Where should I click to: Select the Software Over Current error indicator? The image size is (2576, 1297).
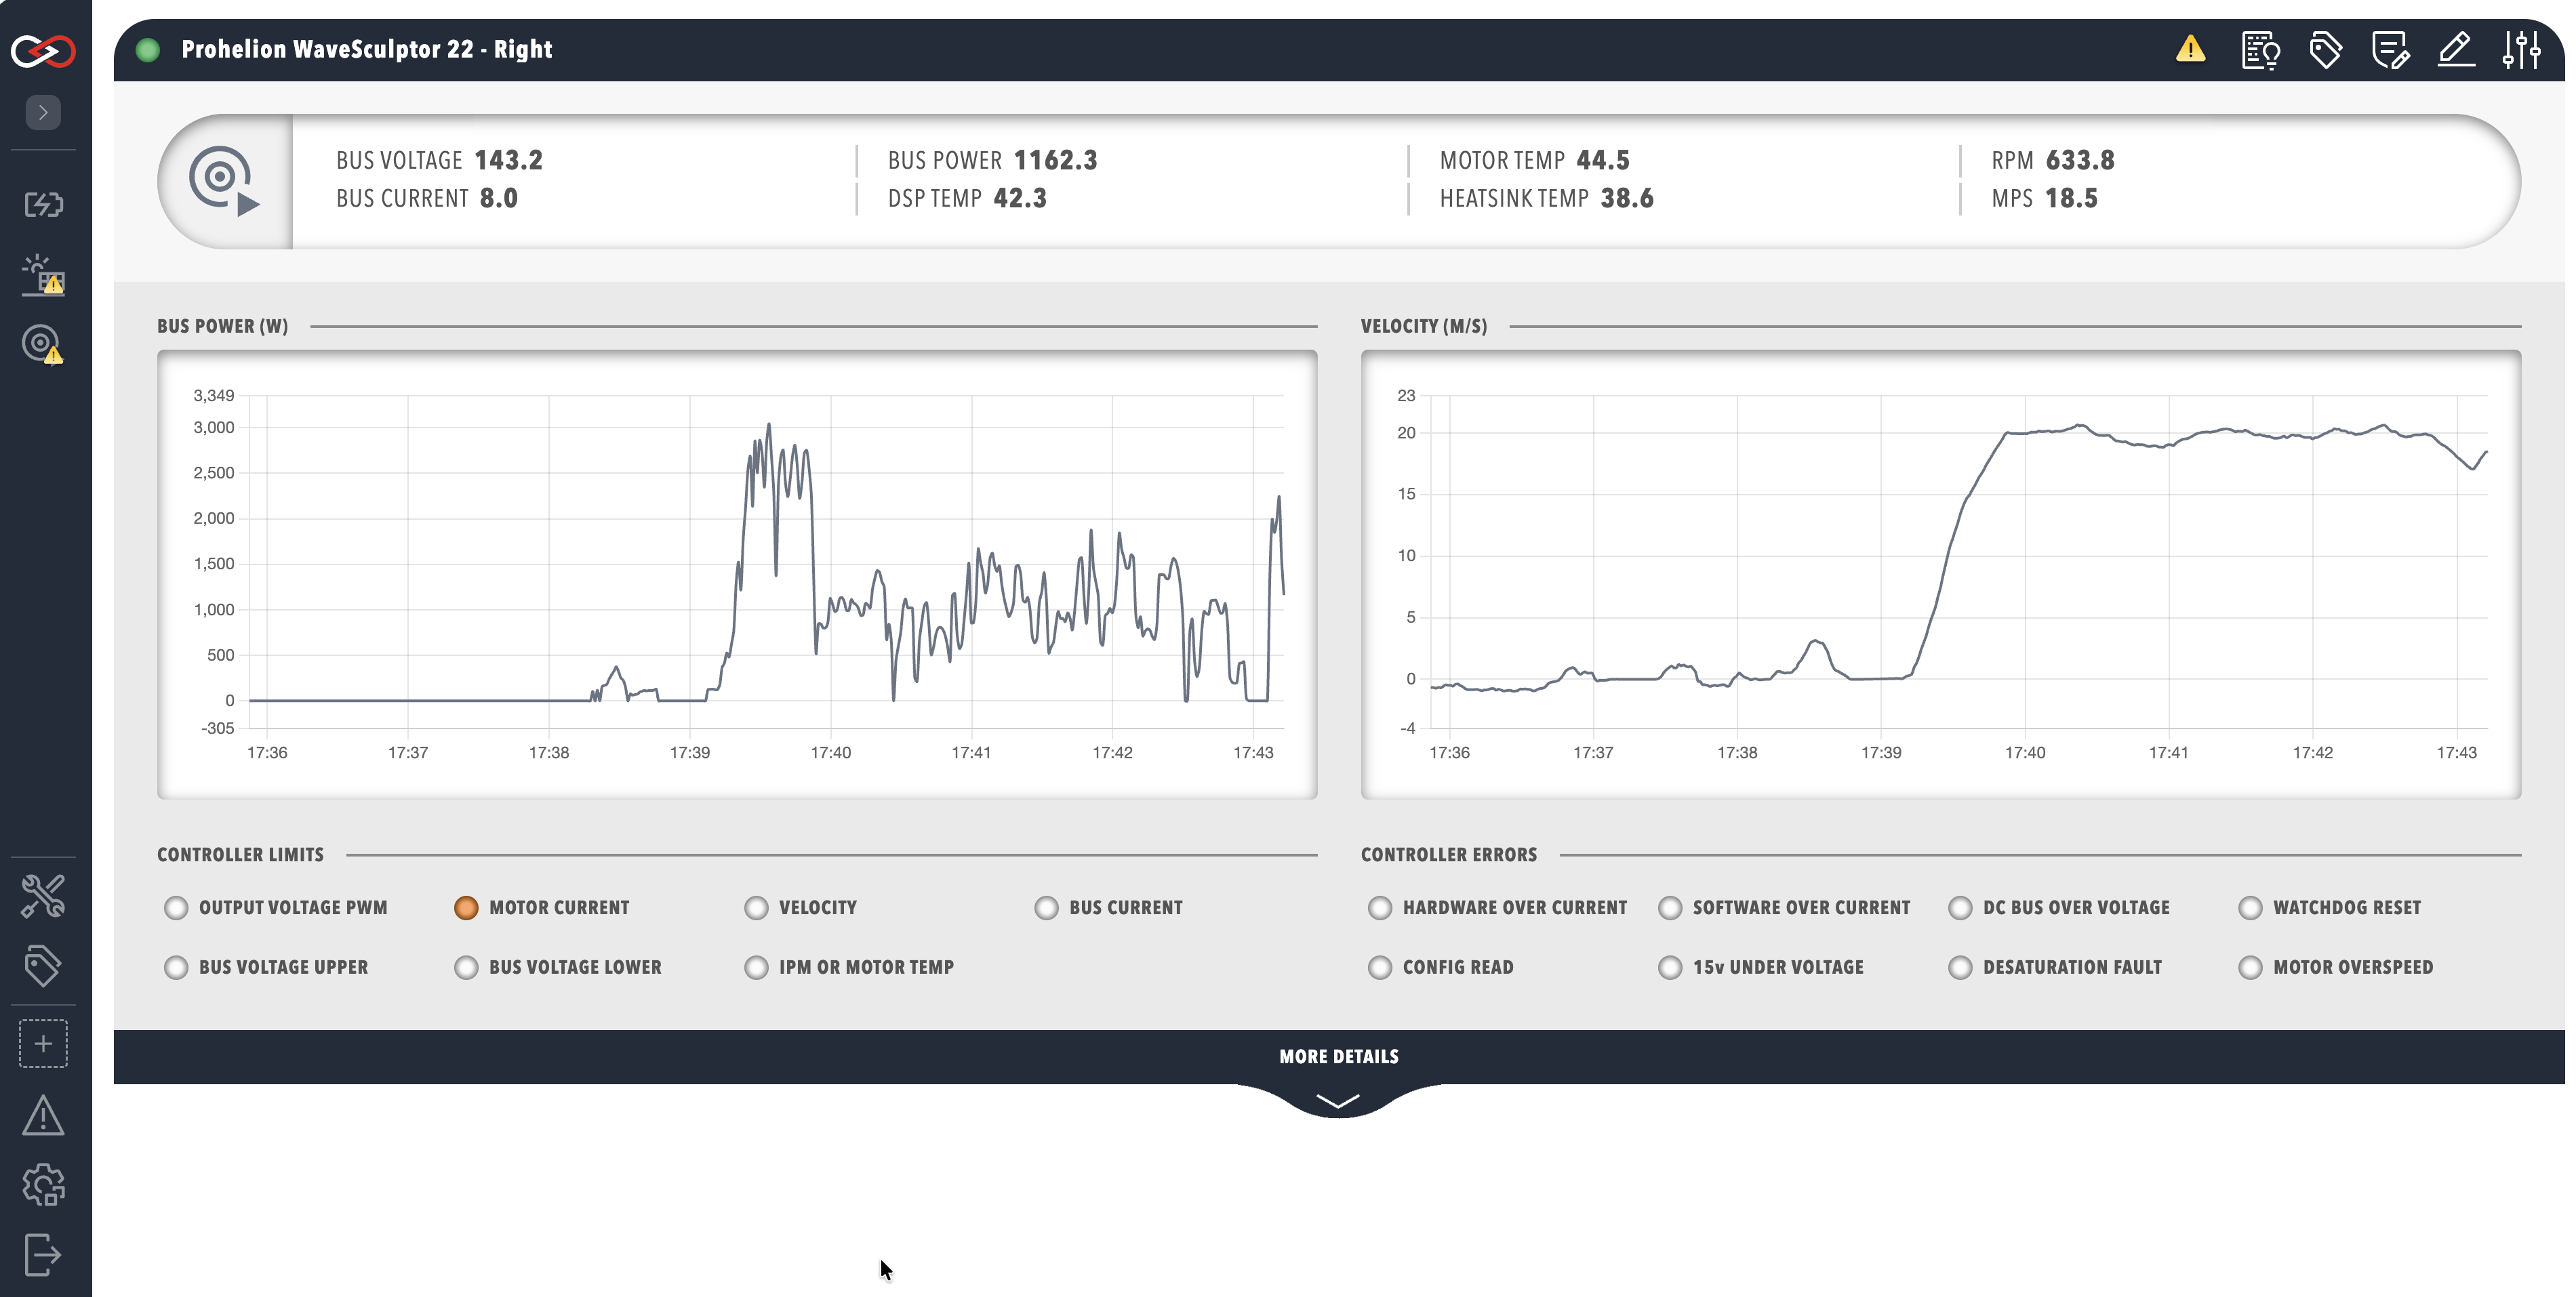click(1670, 908)
